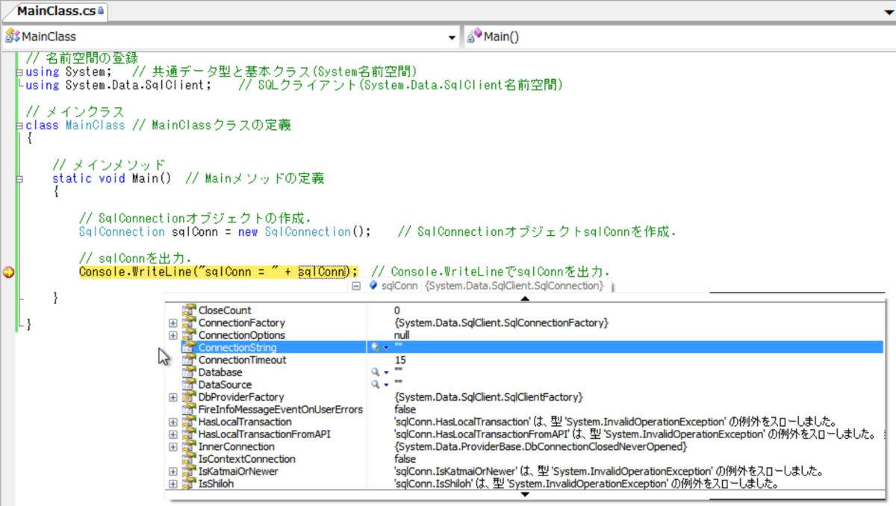
Task: Click the ConnectionTimeout value 15
Action: (399, 360)
